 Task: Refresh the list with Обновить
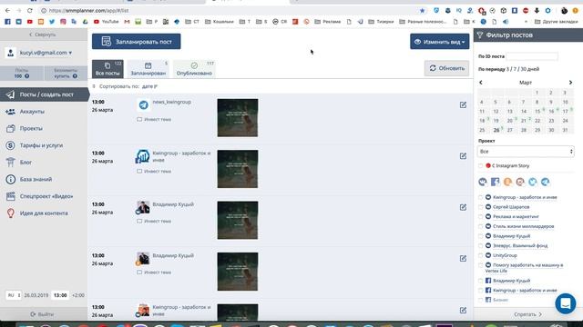tap(446, 68)
